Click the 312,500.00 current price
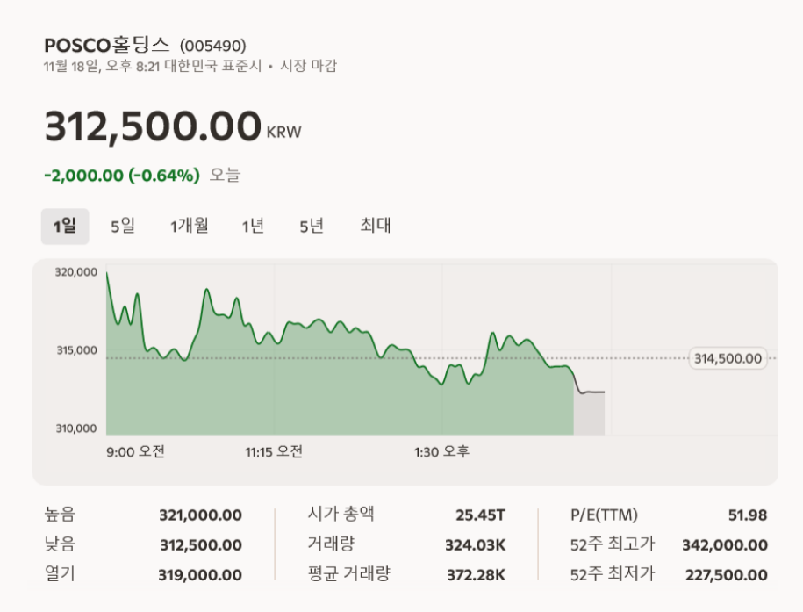This screenshot has width=803, height=612. click(153, 126)
